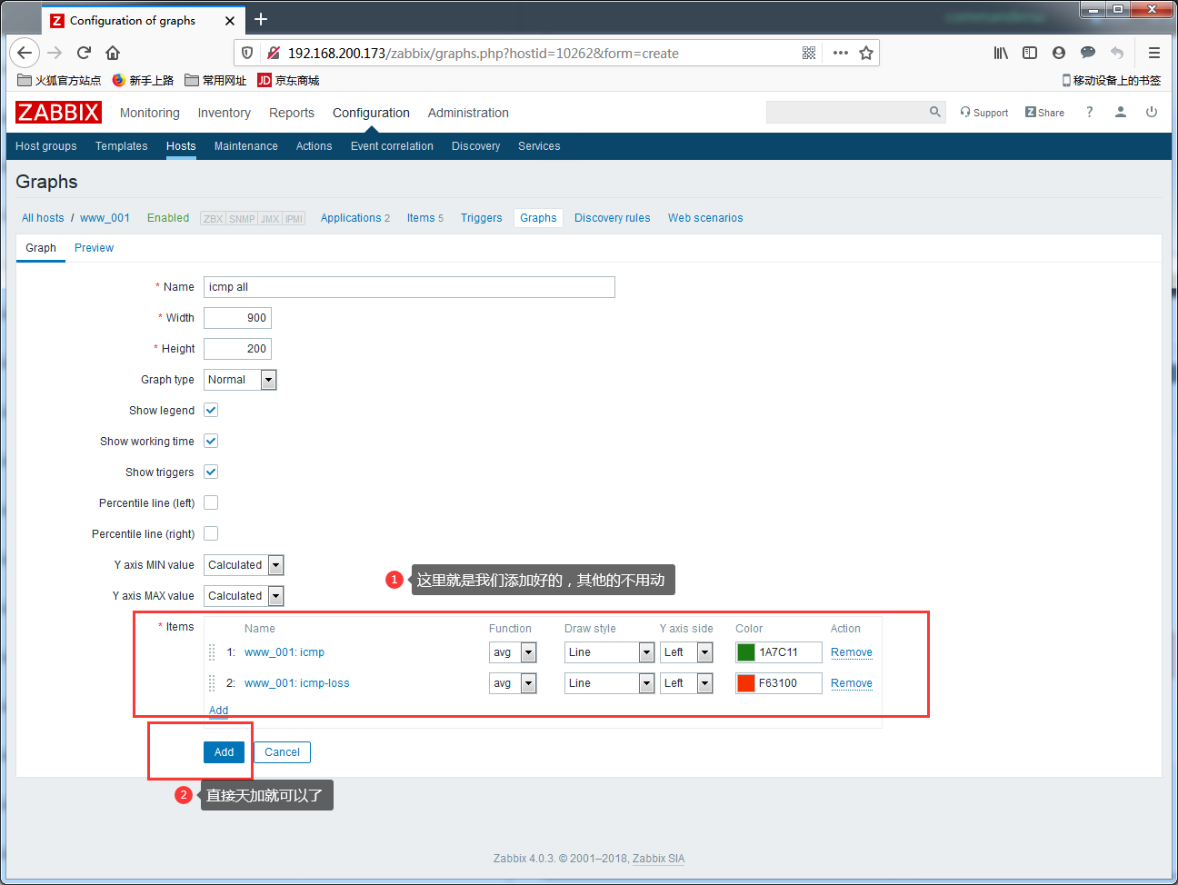Image resolution: width=1178 pixels, height=885 pixels.
Task: Cancel the graph creation
Action: pyautogui.click(x=282, y=751)
